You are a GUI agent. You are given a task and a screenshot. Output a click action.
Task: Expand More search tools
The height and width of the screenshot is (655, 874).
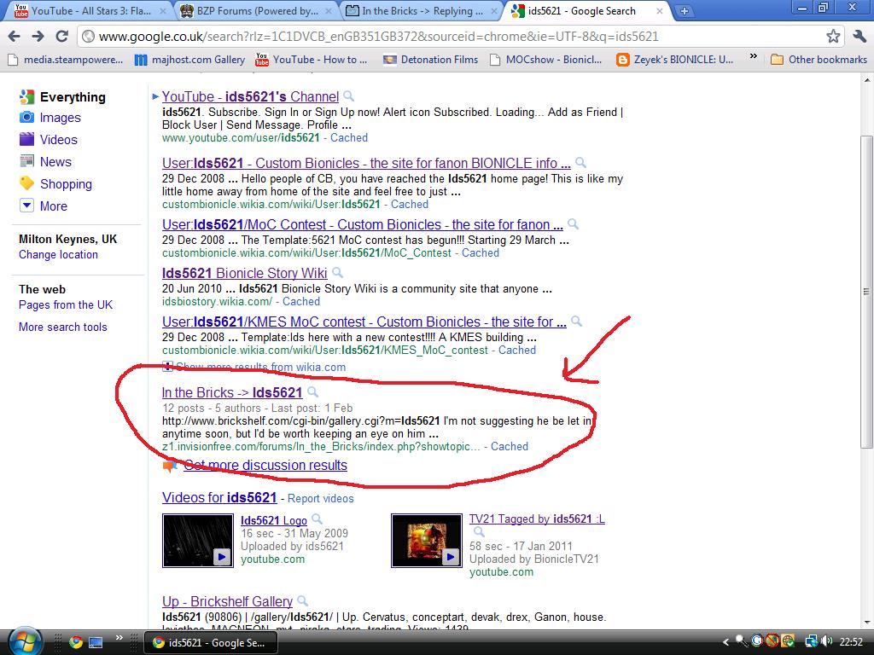click(62, 327)
